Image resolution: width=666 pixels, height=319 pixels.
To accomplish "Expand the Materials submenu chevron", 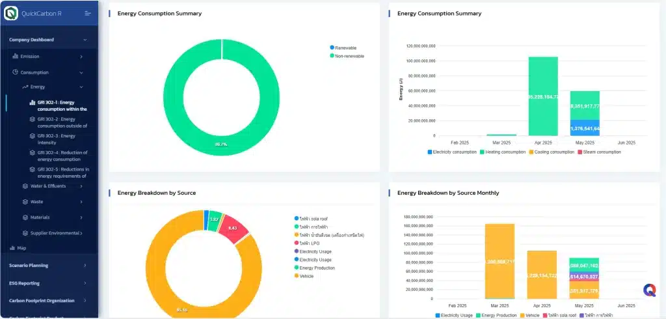I will tap(81, 217).
